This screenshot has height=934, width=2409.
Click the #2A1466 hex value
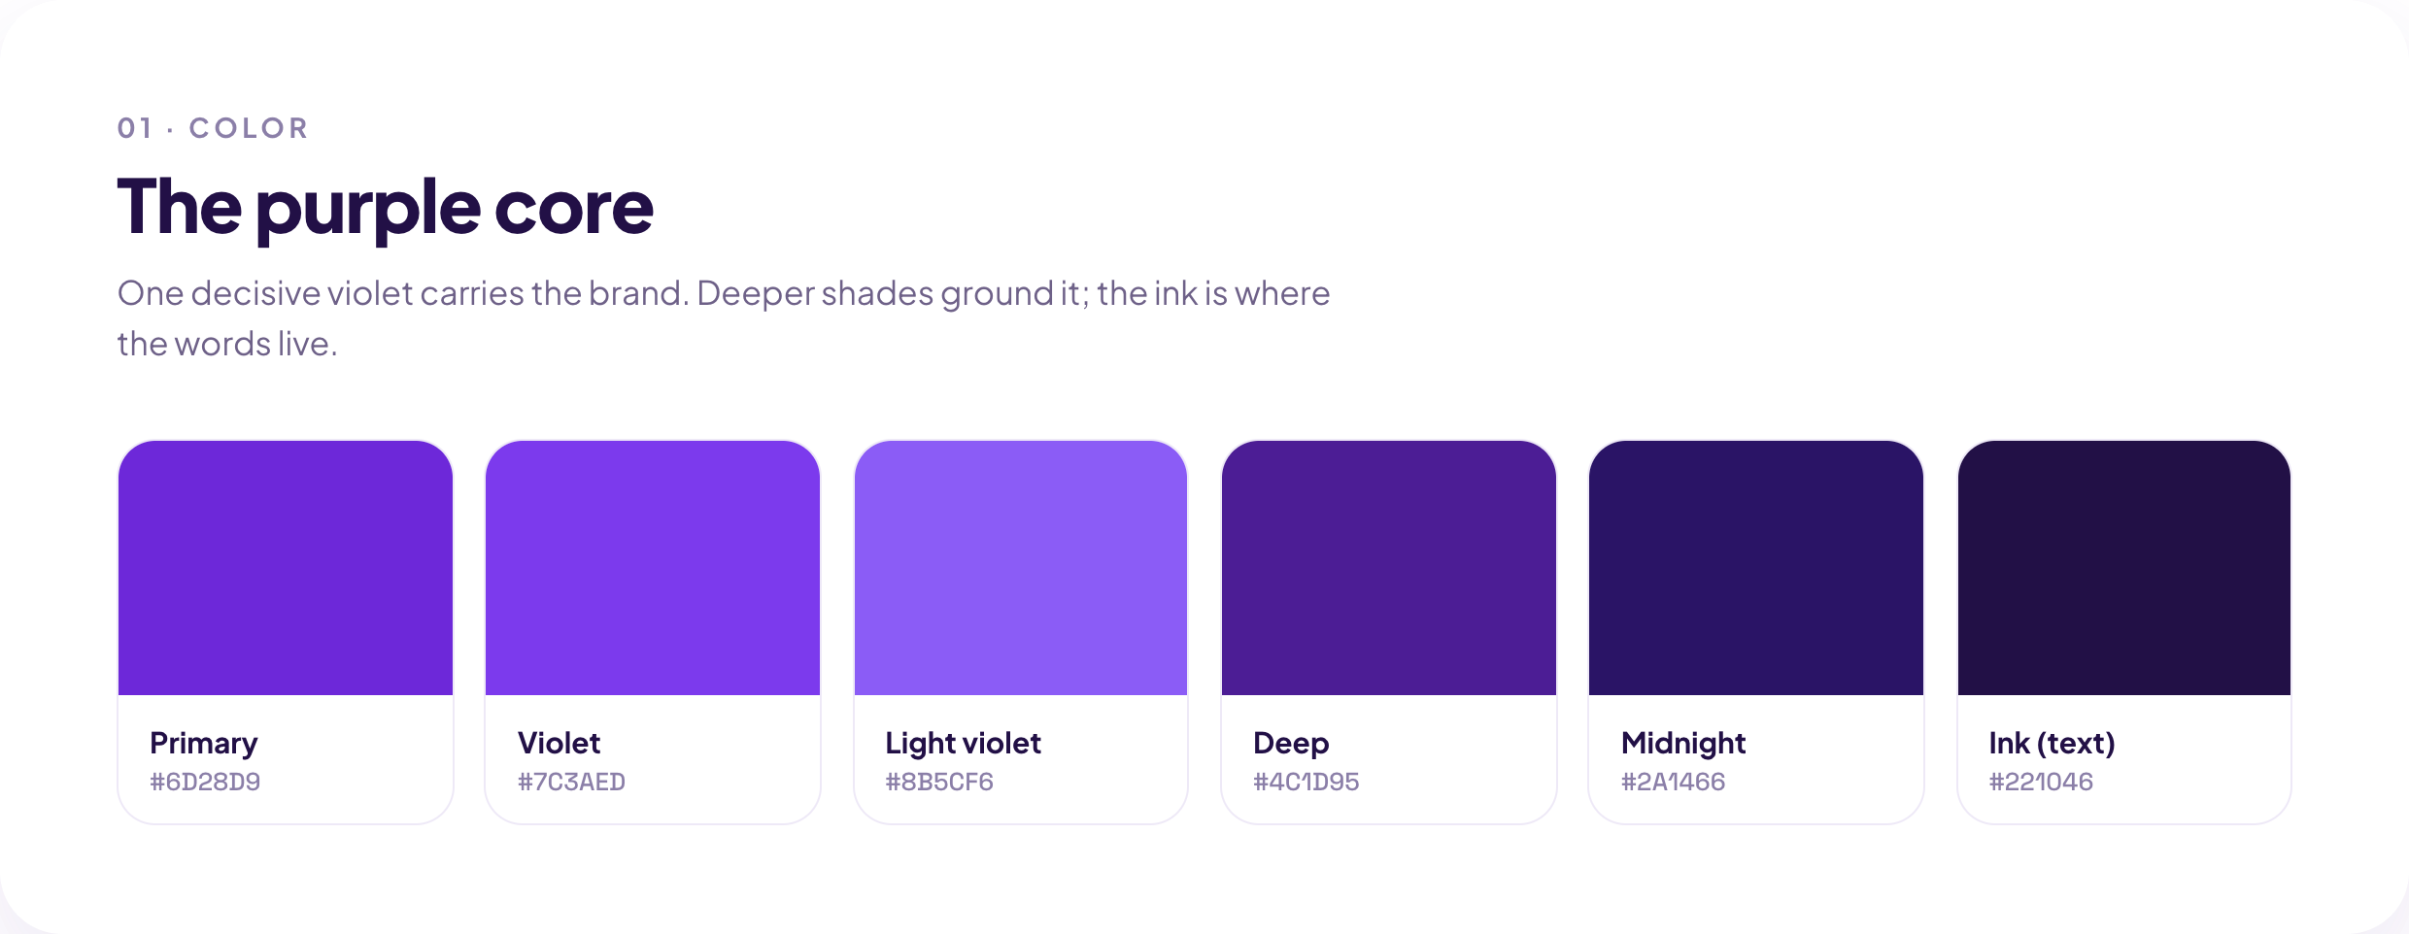1674,782
